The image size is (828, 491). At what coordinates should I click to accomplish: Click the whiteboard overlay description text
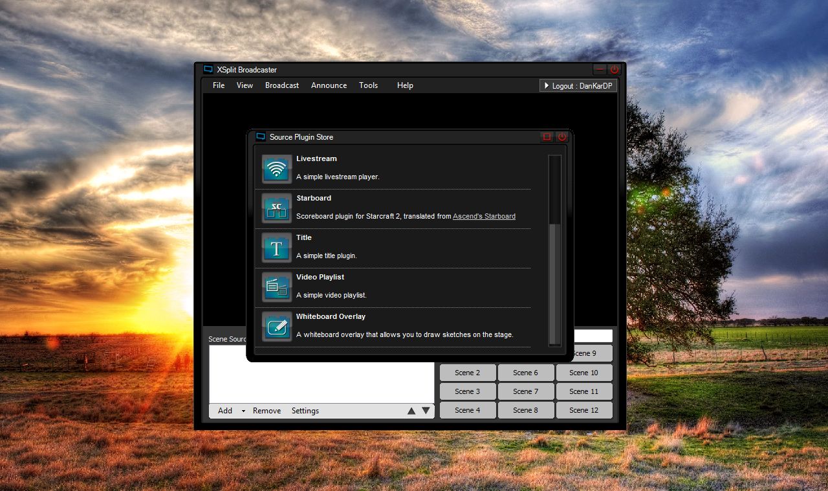(x=405, y=334)
